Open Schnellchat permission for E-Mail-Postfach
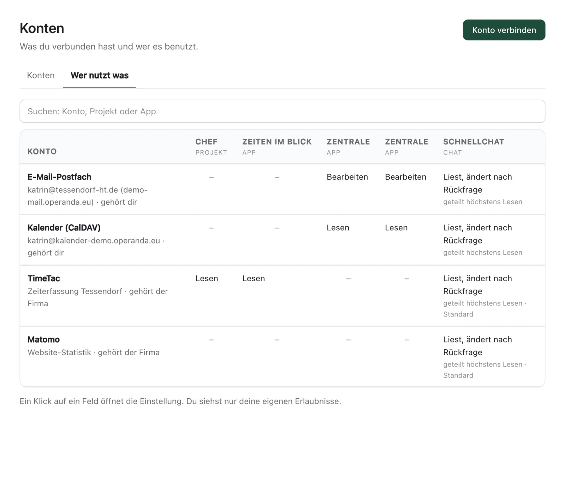Viewport: 565px width, 489px height. [483, 189]
